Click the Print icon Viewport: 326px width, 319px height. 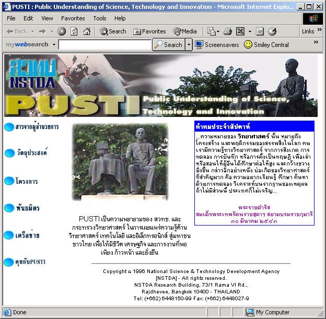point(228,31)
